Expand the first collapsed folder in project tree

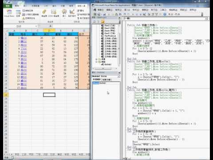pyautogui.click(x=96, y=59)
